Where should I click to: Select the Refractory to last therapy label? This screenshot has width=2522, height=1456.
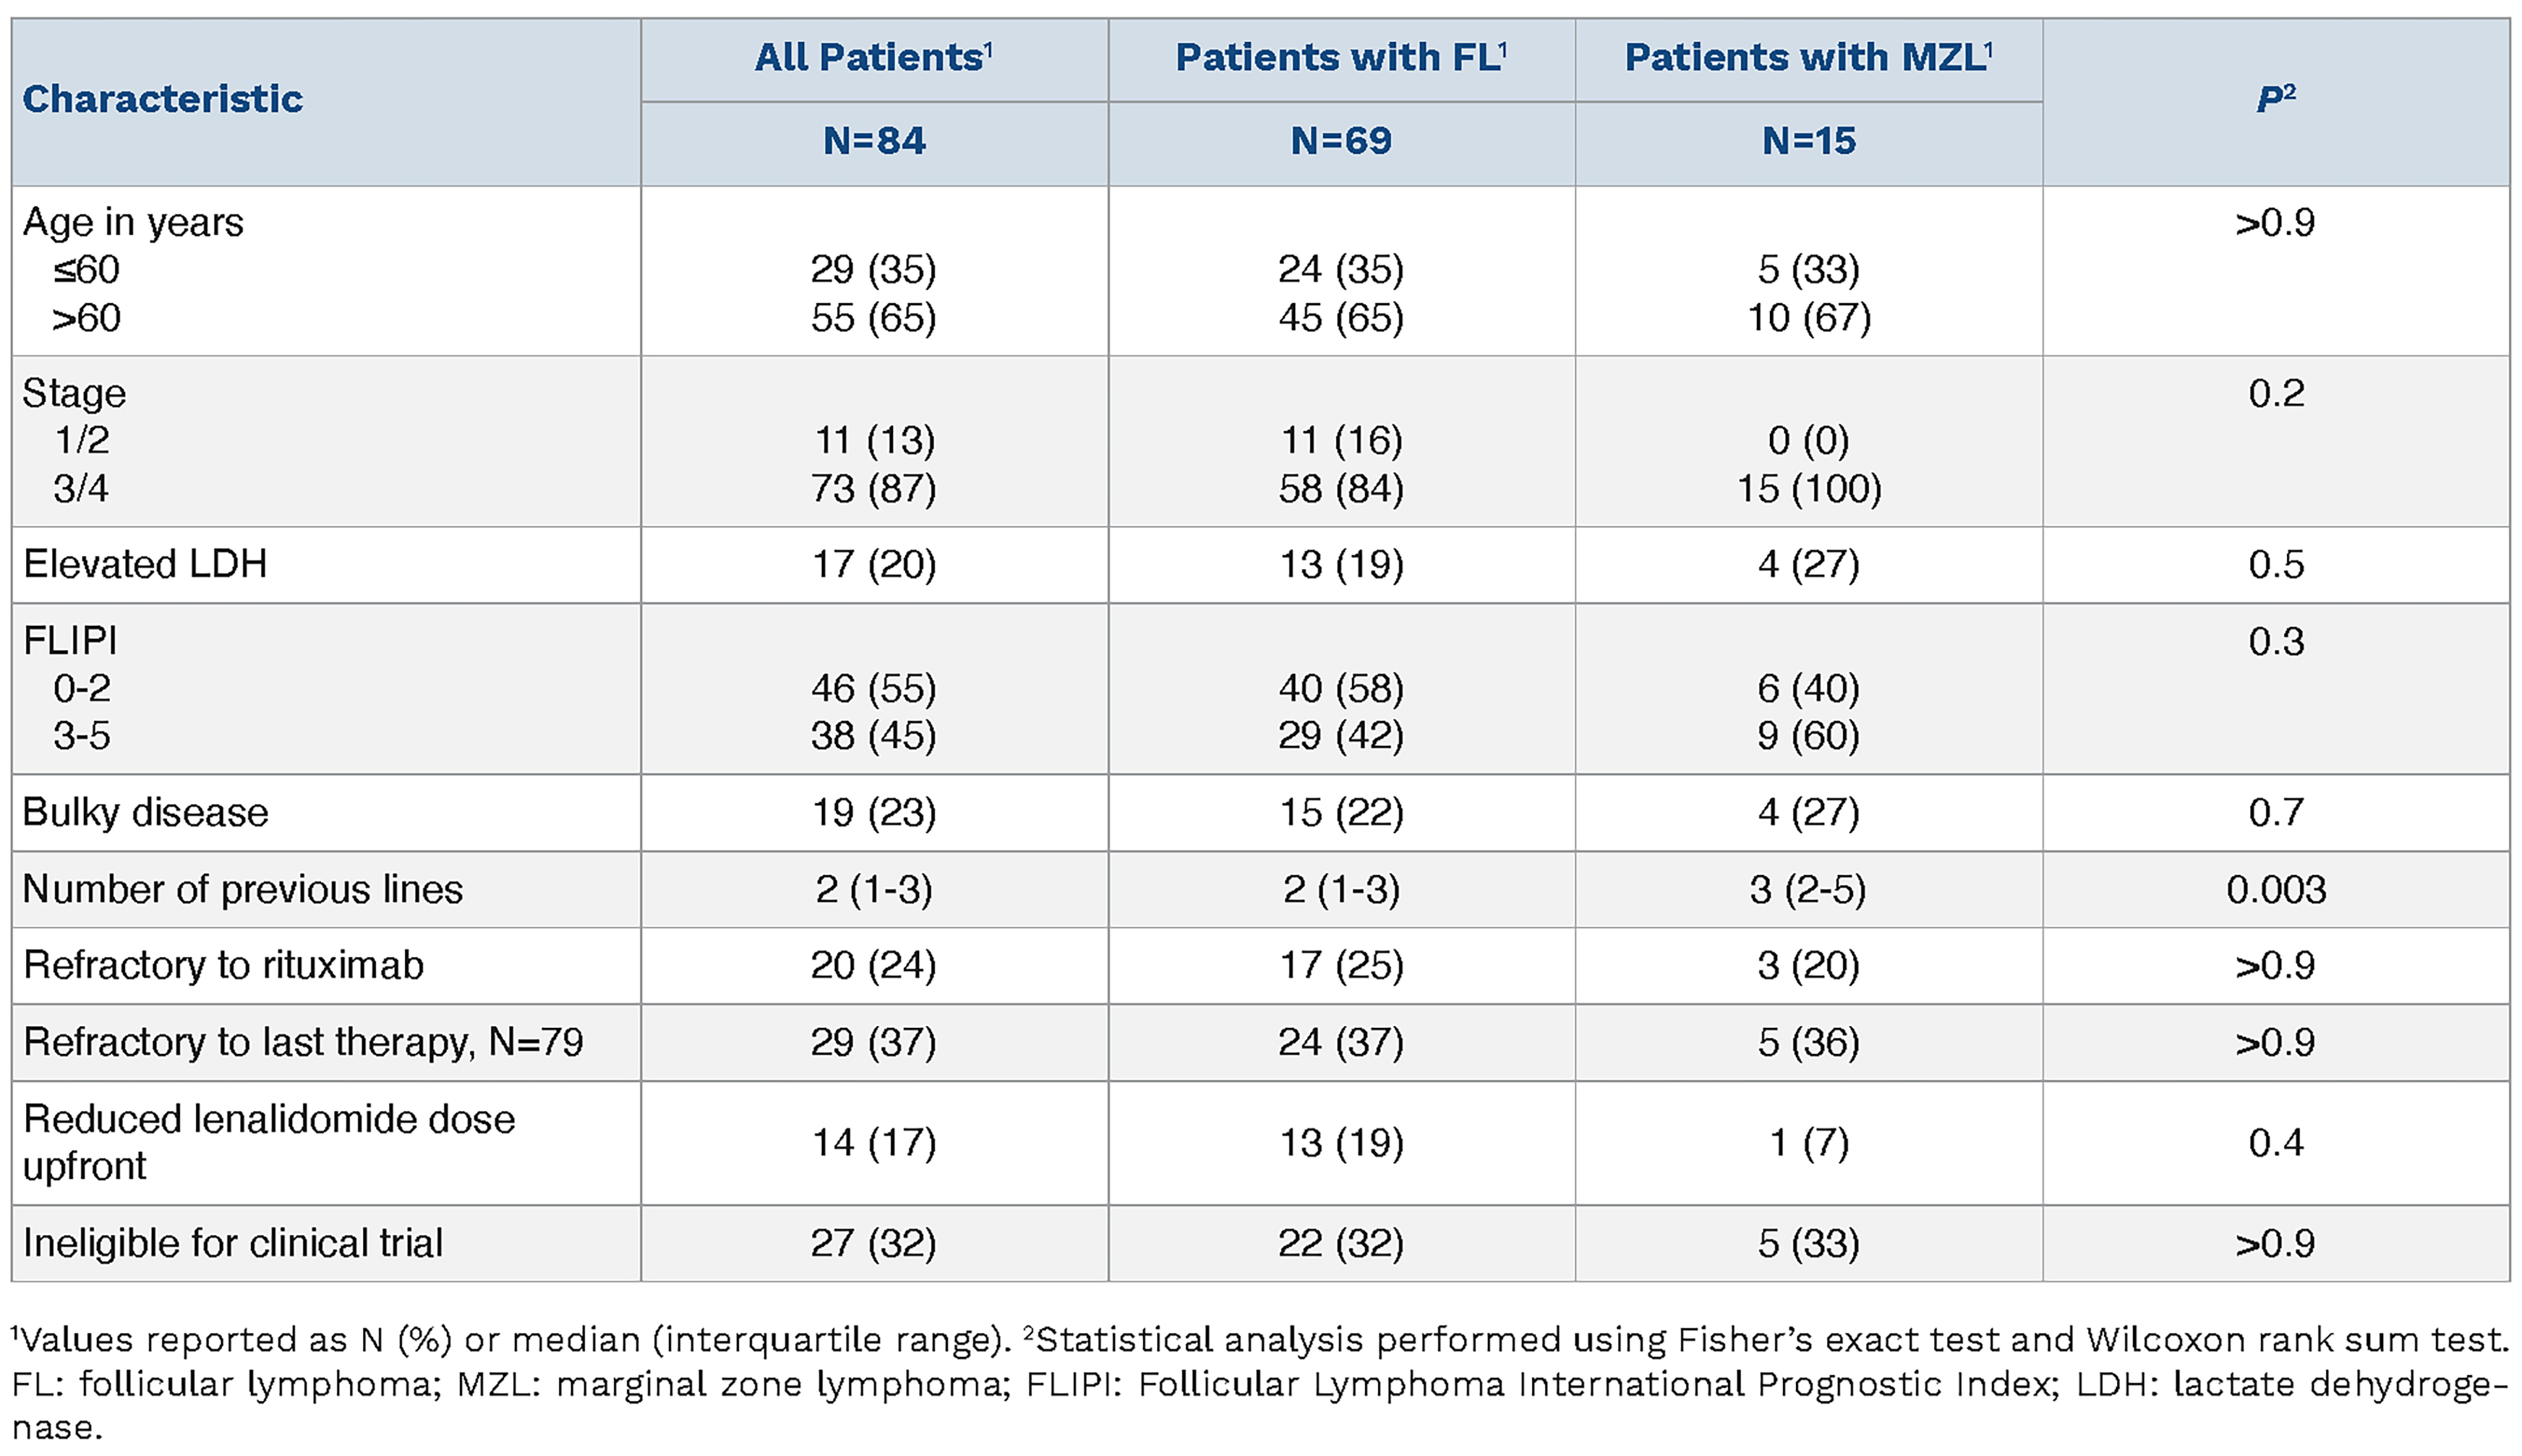303,1042
